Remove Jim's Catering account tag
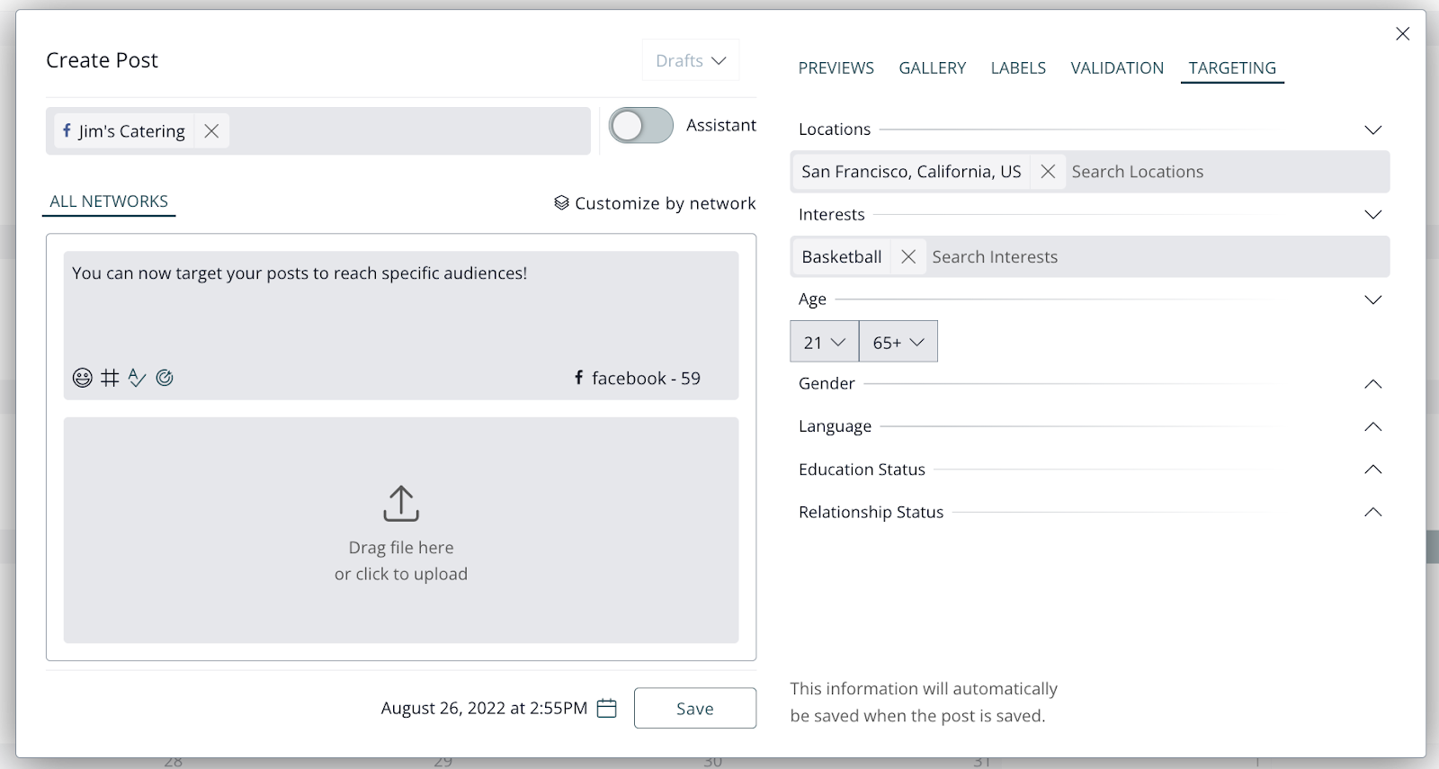Viewport: 1439px width, 769px height. 211,131
